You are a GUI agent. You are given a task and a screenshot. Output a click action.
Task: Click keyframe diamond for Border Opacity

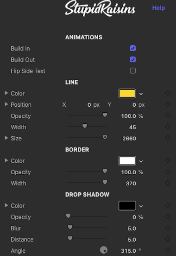(168, 171)
